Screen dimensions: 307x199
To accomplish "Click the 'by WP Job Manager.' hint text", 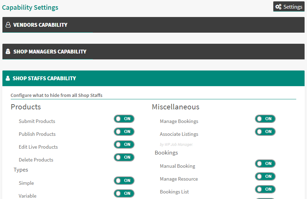I will click(x=176, y=144).
